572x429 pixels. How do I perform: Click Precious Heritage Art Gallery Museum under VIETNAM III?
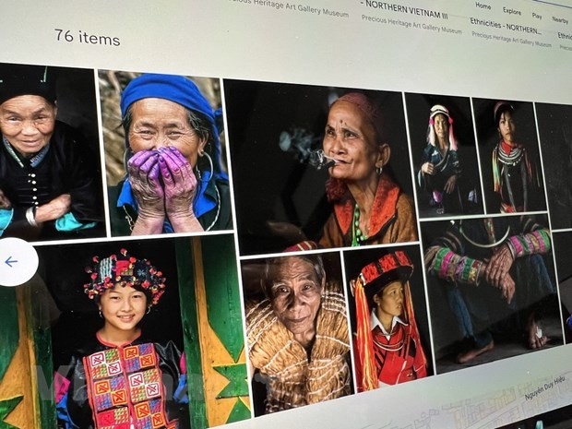[411, 24]
